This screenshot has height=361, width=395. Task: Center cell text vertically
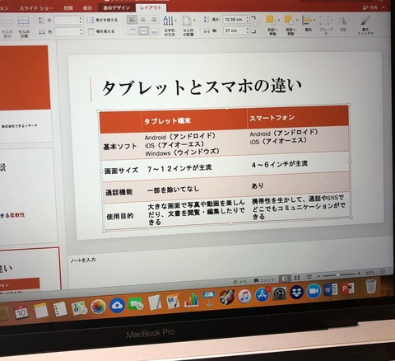[x=143, y=30]
